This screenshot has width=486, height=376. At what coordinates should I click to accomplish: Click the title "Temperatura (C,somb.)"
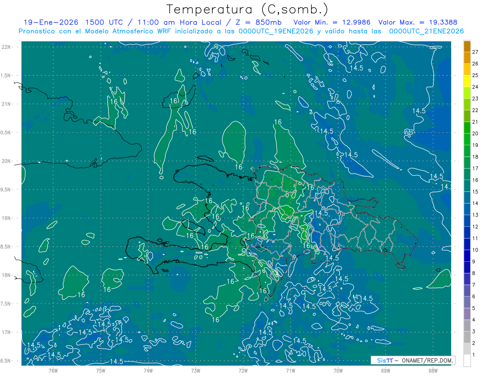pos(247,9)
